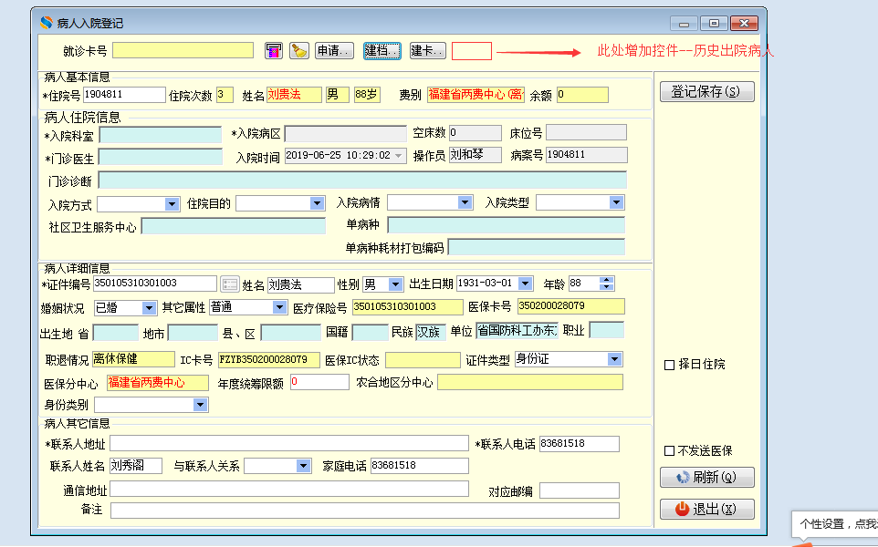878x547 pixels.
Task: Click the 通信地址 input field
Action: tap(289, 489)
